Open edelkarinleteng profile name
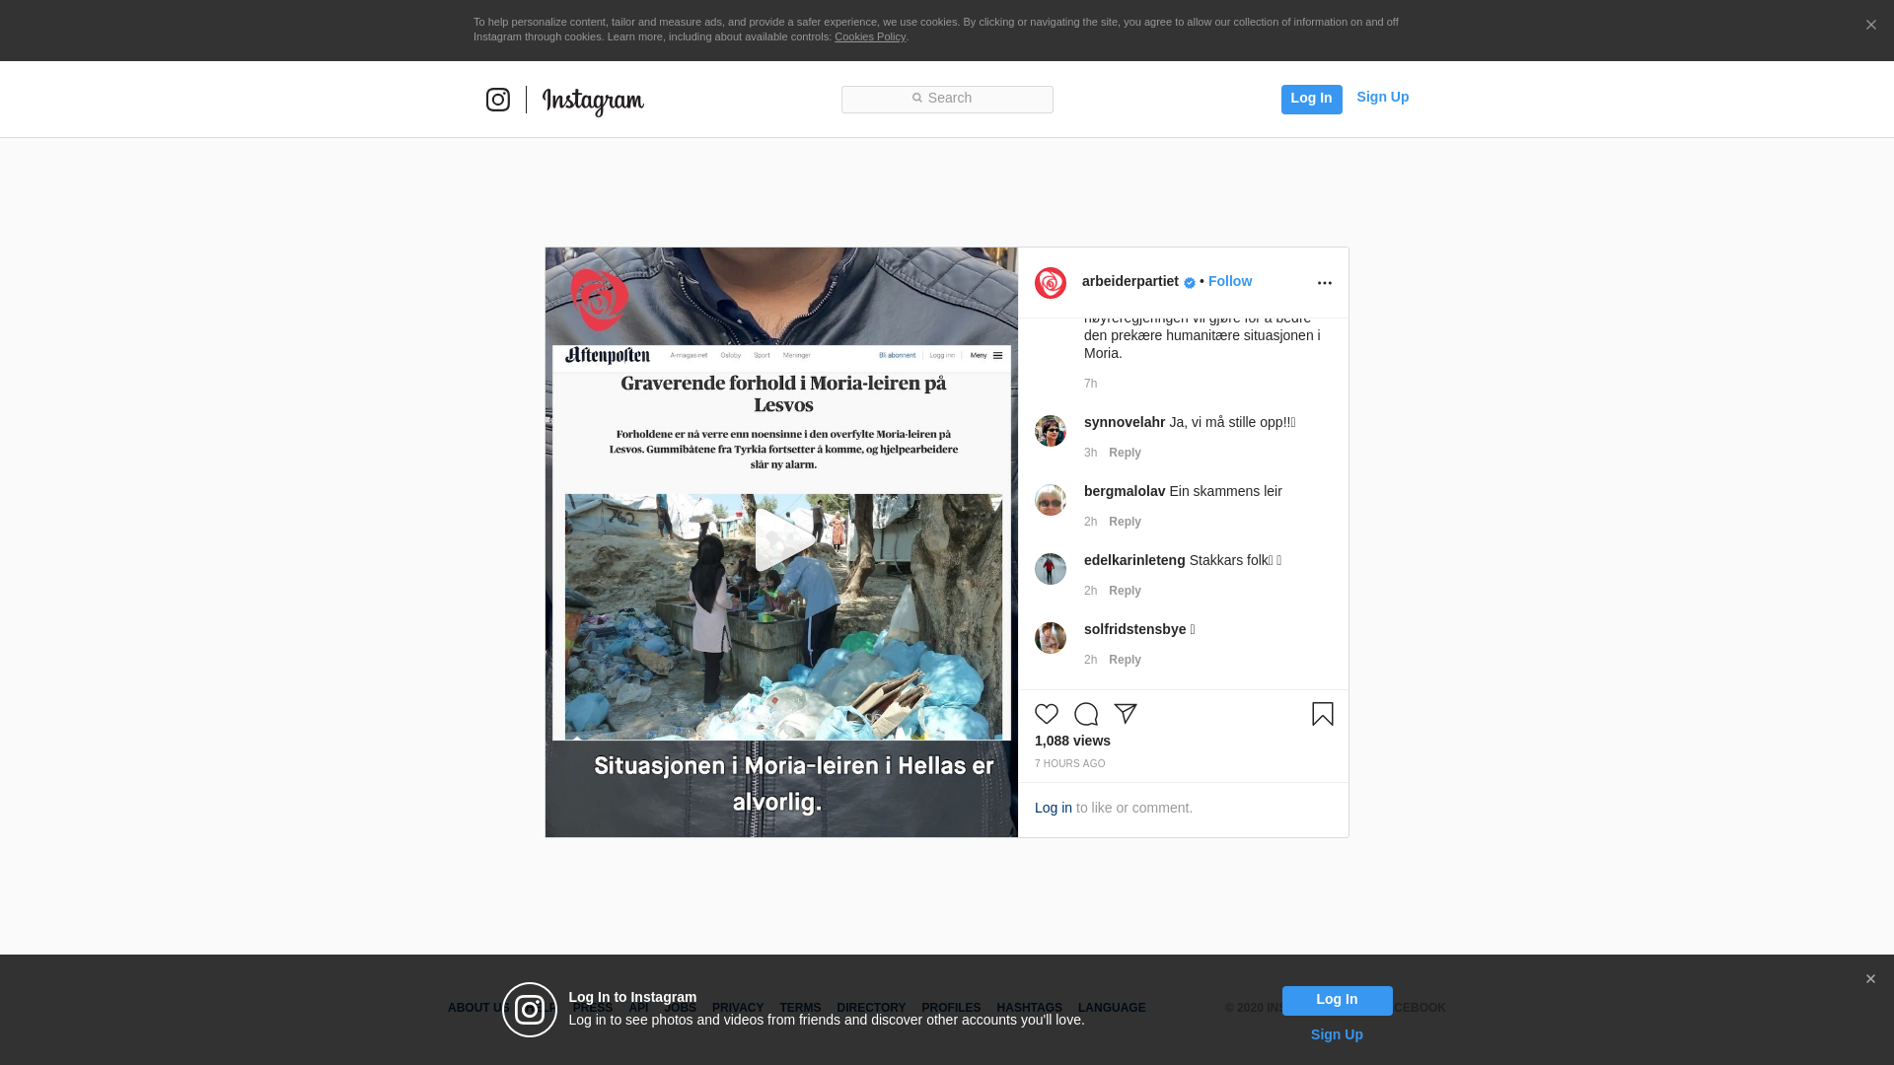This screenshot has height=1065, width=1894. click(x=1134, y=560)
